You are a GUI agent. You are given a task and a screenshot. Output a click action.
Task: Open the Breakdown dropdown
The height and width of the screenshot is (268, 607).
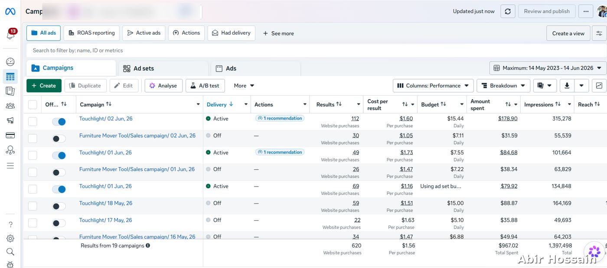[503, 86]
